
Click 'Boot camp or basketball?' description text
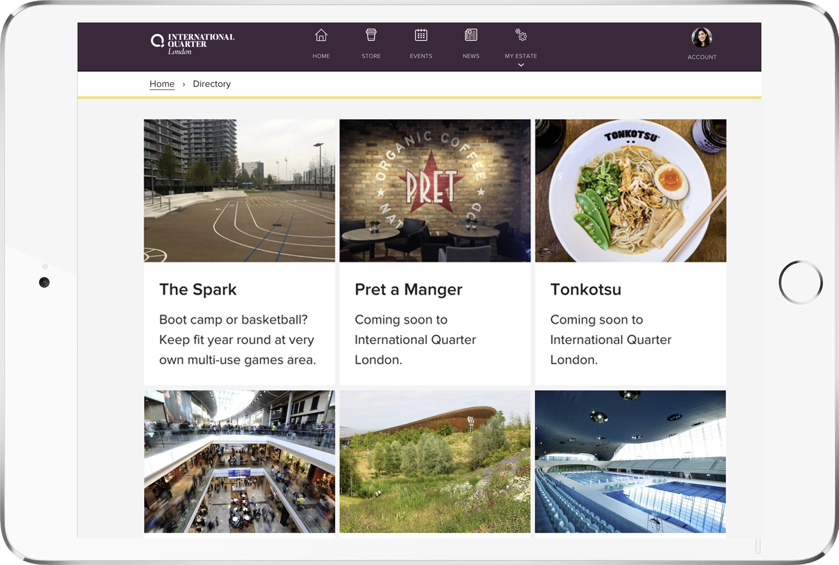[x=237, y=340]
